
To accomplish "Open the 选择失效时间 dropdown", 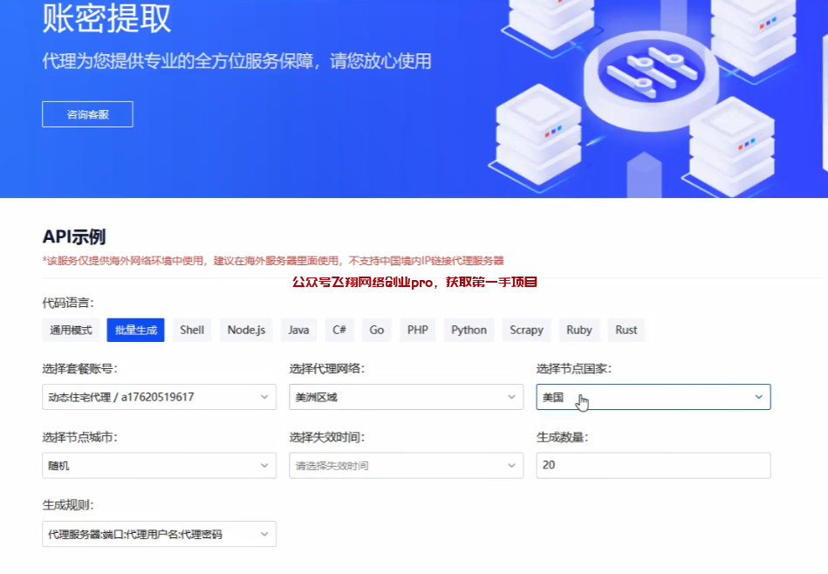I will point(406,466).
